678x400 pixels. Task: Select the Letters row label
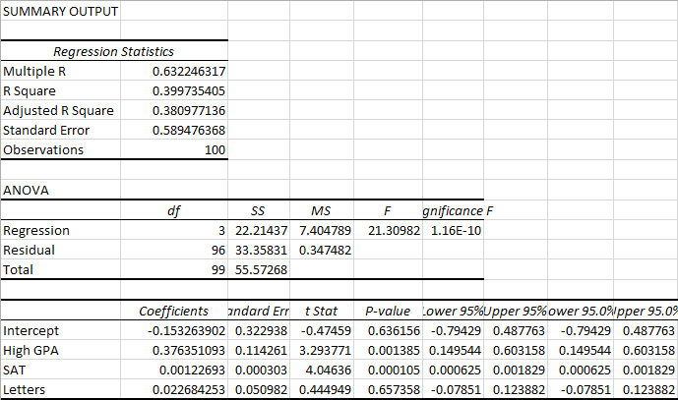pos(61,389)
